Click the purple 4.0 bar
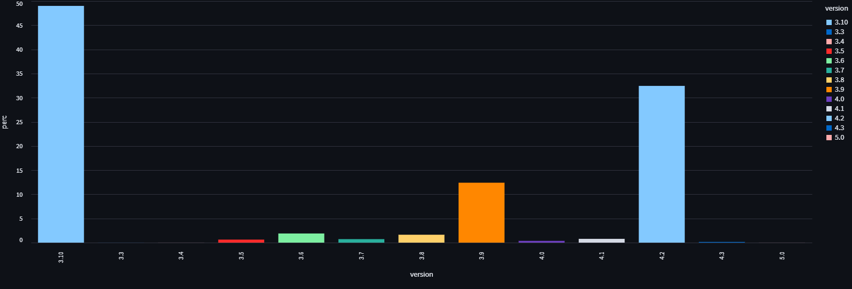The height and width of the screenshot is (289, 852). (x=541, y=242)
